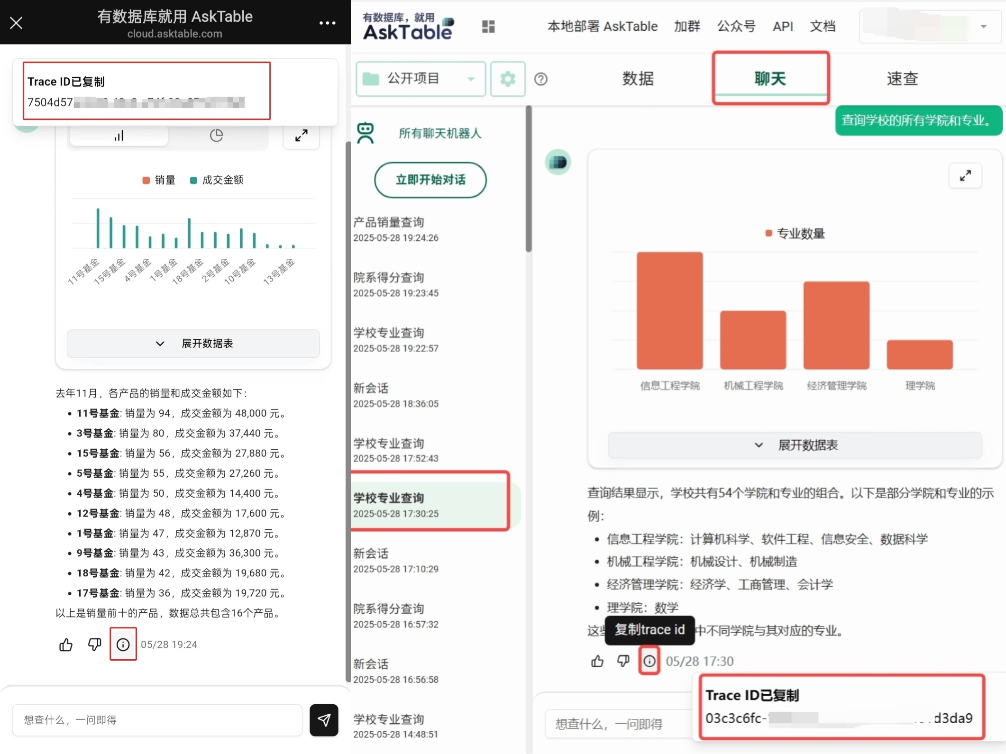Switch to the 速查 tab
The width and height of the screenshot is (1006, 754).
pos(902,79)
